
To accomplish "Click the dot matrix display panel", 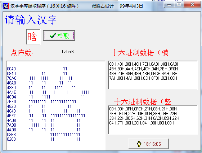I will 55,105.
